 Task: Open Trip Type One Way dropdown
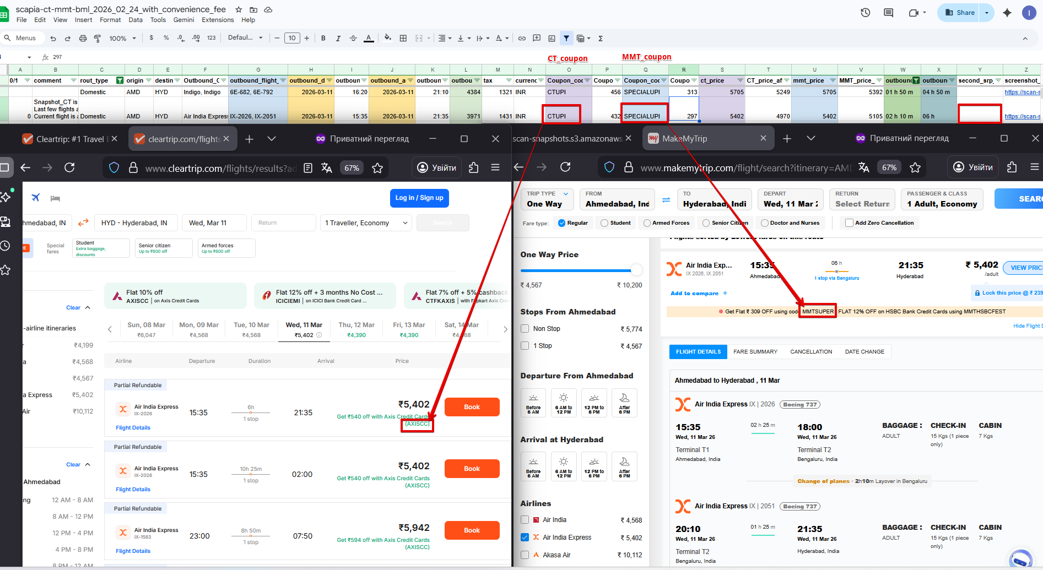coord(547,199)
